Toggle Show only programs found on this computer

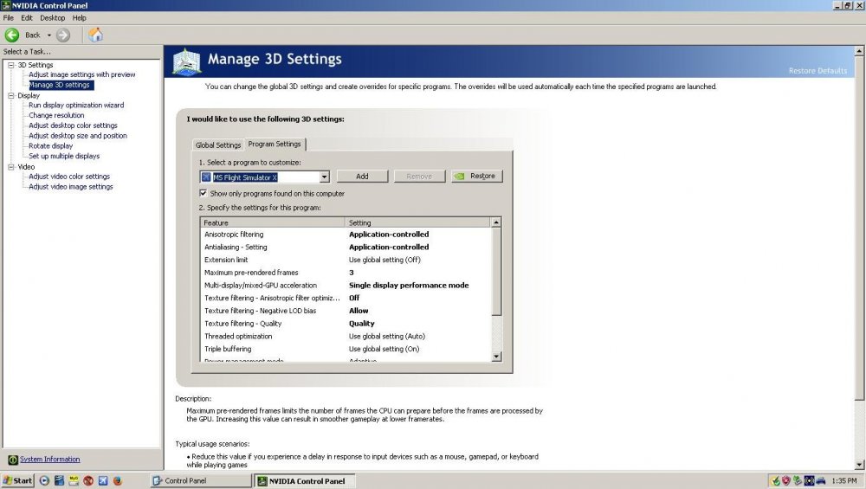point(204,193)
